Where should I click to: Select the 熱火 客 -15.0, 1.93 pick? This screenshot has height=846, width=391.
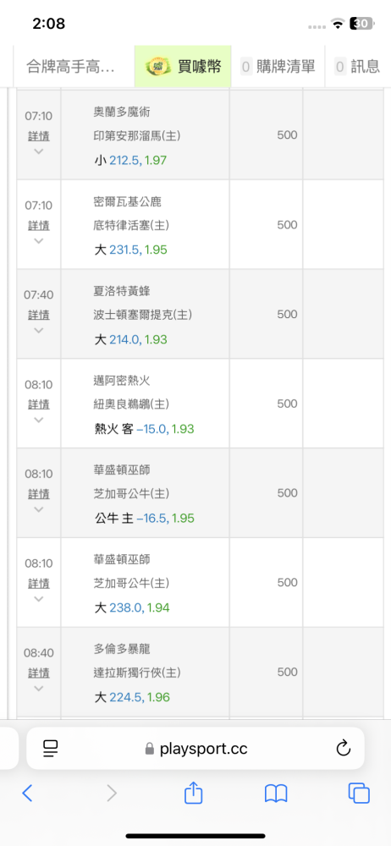(144, 430)
